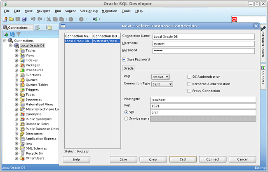Click the Help button in dialog
The height and width of the screenshot is (172, 268).
coord(76,159)
